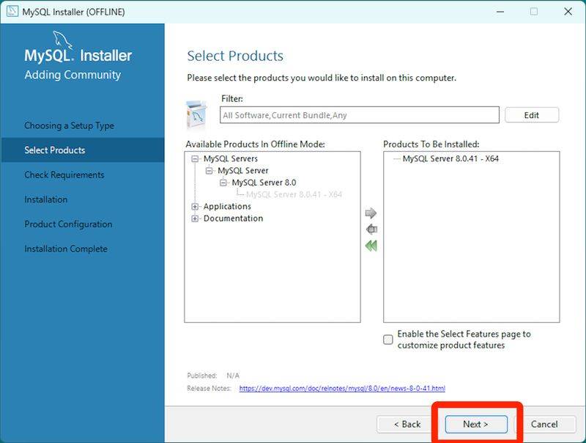Click the add product right arrow icon
586x443 pixels.
coord(371,213)
